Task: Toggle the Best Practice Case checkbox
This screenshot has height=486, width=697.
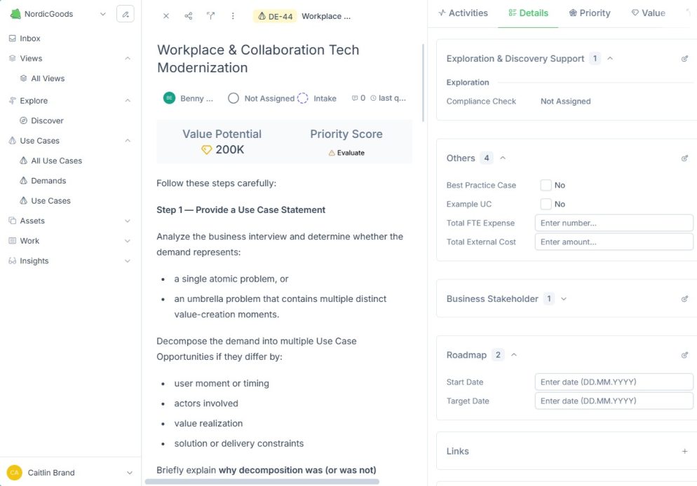Action: (x=546, y=185)
